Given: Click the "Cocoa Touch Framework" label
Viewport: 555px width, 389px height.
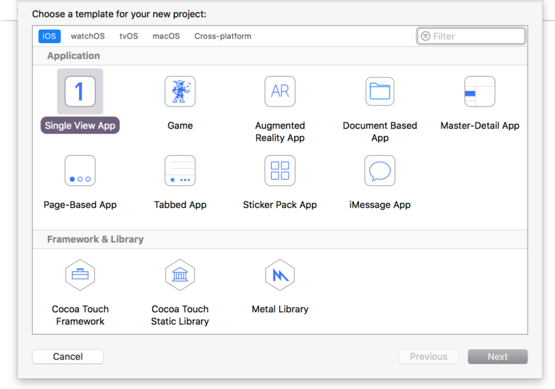Looking at the screenshot, I should click(x=80, y=315).
